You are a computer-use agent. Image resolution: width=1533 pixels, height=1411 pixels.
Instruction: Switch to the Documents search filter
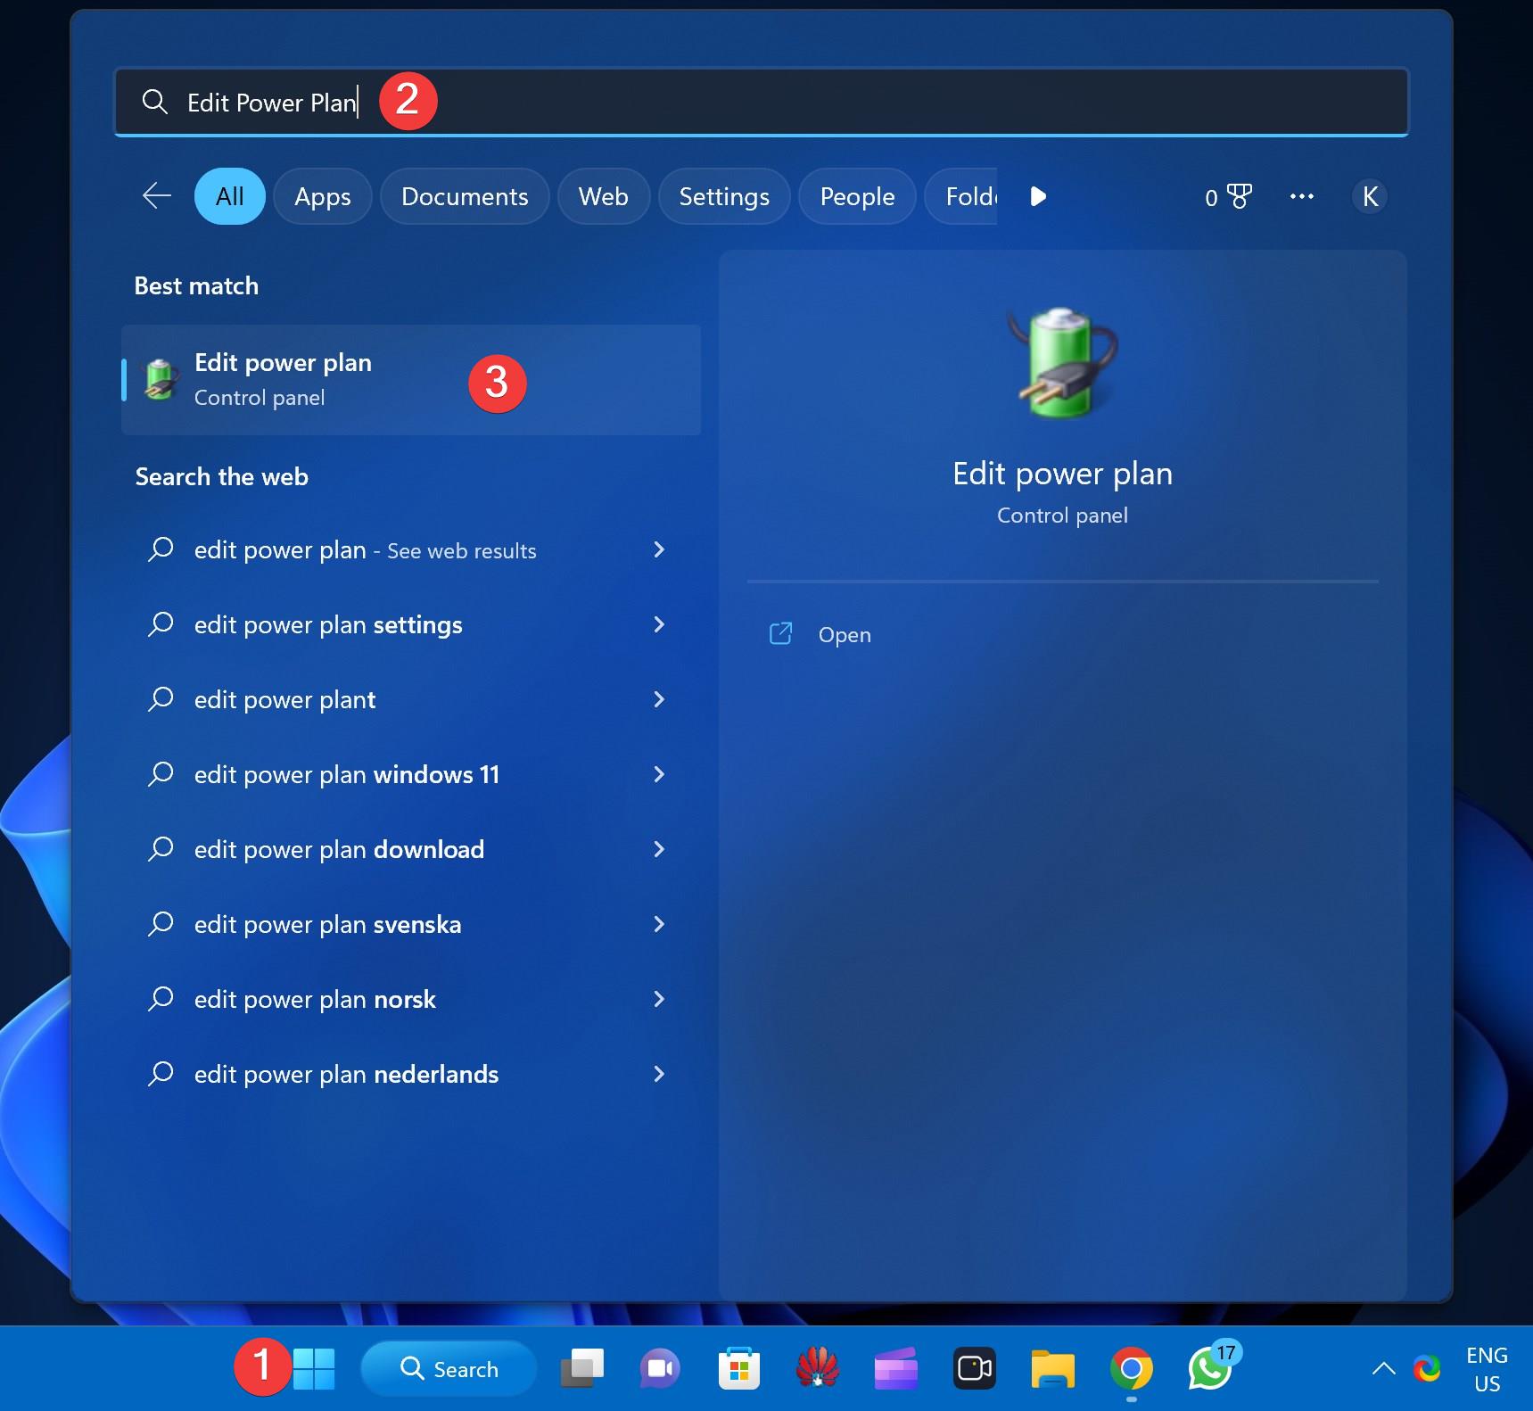(465, 196)
